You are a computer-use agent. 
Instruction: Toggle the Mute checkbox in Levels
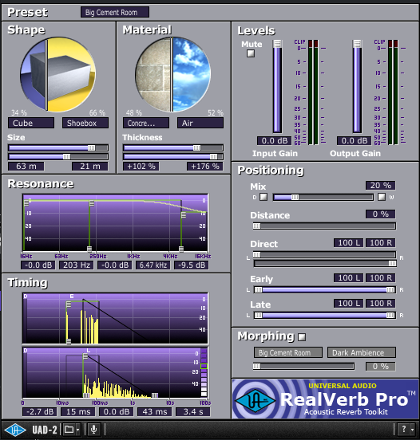251,53
